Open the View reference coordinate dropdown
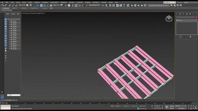 (56, 5)
